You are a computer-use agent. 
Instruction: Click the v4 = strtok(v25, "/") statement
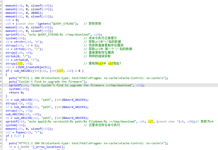pyautogui.click(x=24, y=49)
